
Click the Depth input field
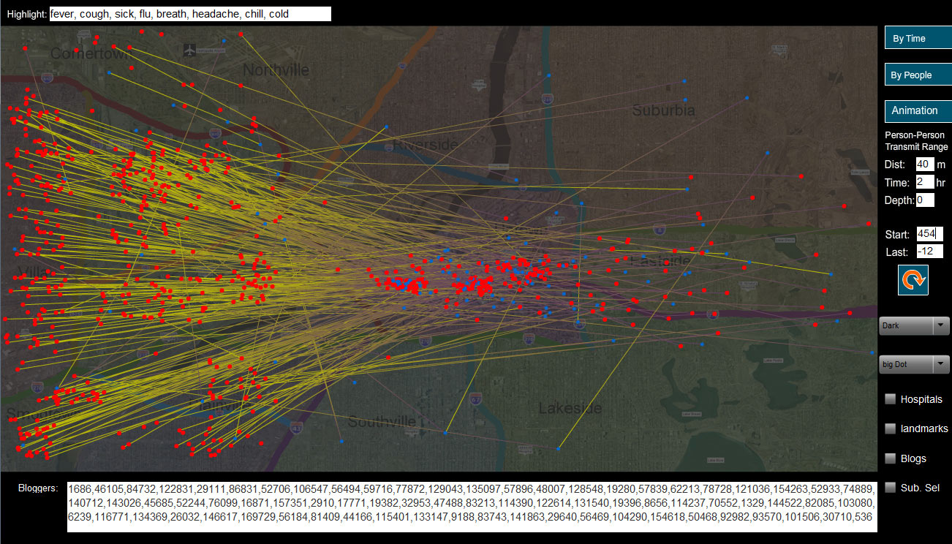point(925,200)
